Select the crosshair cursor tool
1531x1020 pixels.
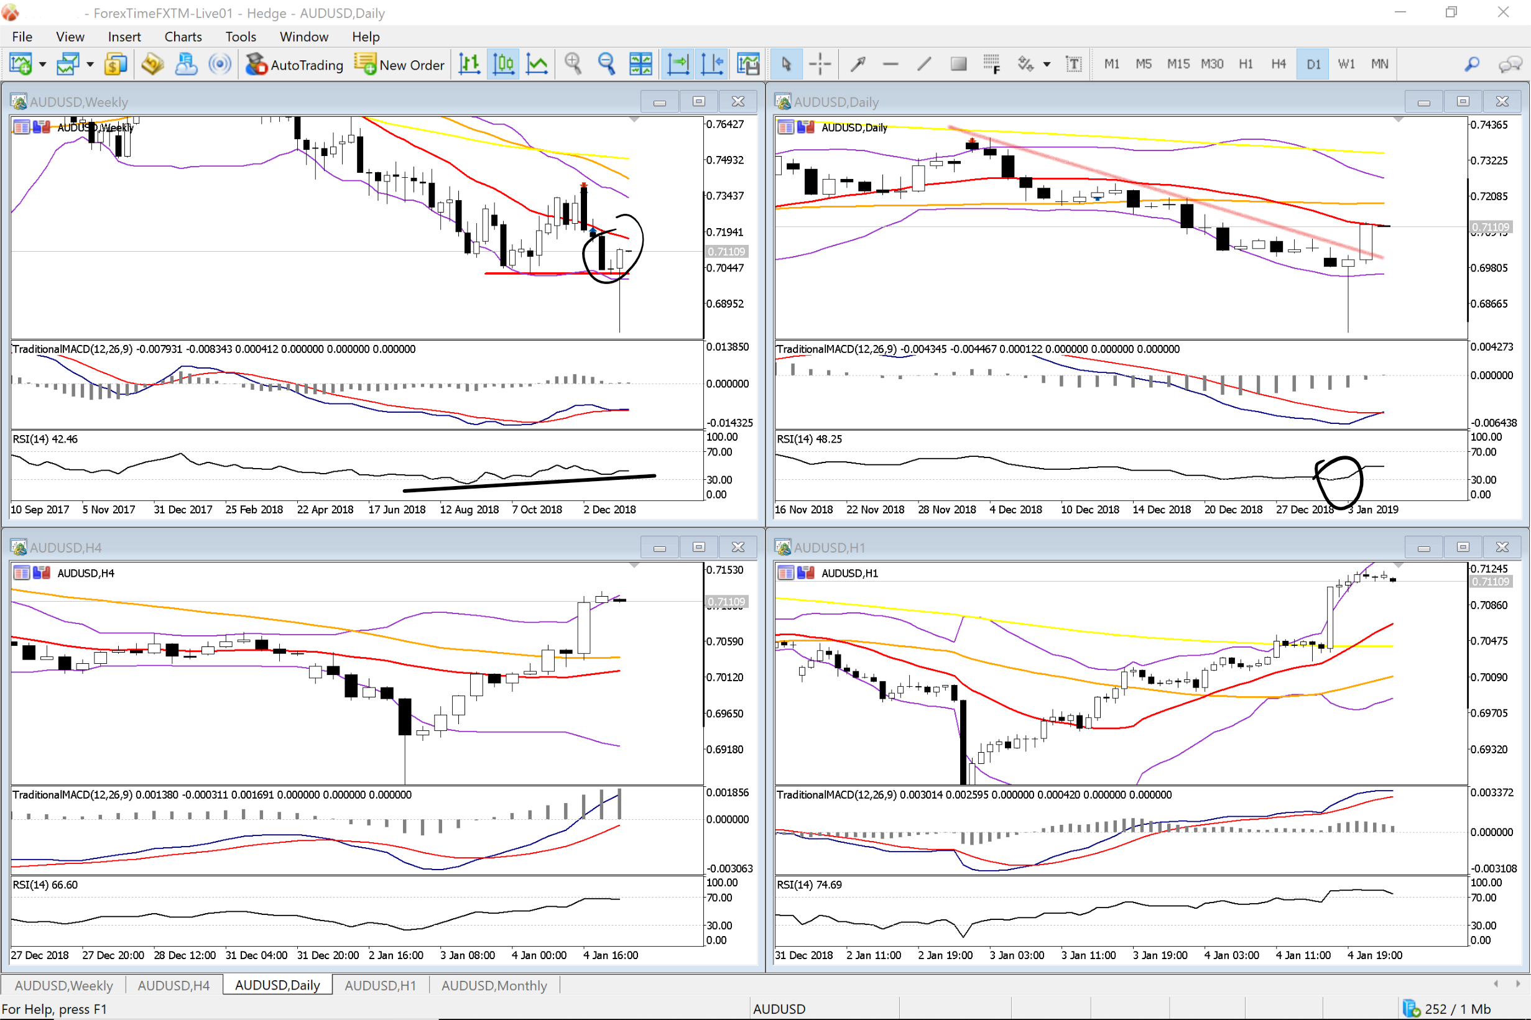[x=820, y=65]
